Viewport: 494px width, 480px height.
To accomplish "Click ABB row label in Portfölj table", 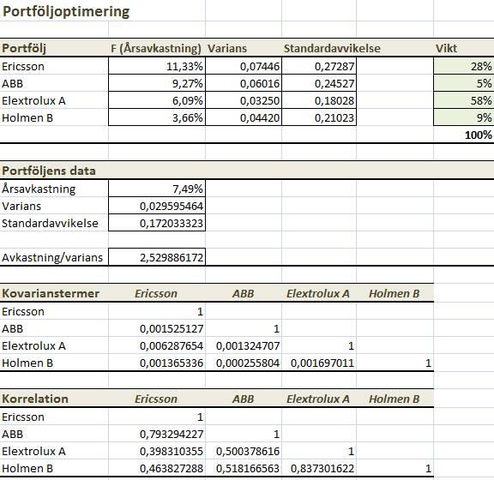I will click(12, 83).
